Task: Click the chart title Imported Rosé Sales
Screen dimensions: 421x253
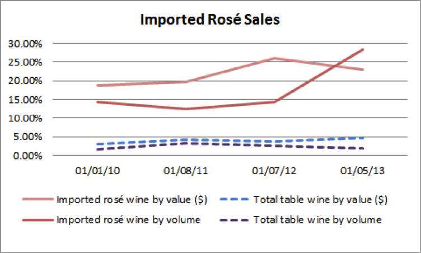Action: [210, 20]
